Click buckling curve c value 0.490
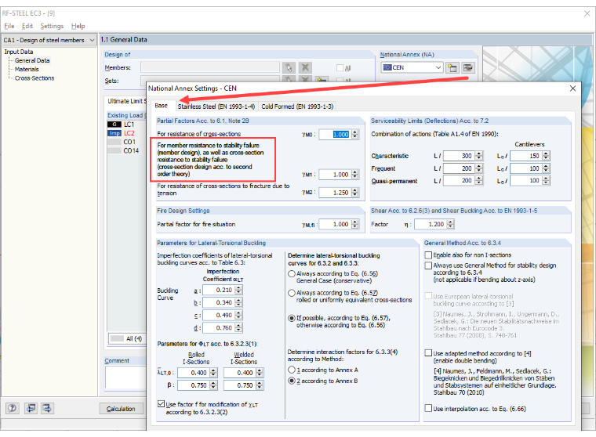This screenshot has height=437, width=596. coord(219,315)
